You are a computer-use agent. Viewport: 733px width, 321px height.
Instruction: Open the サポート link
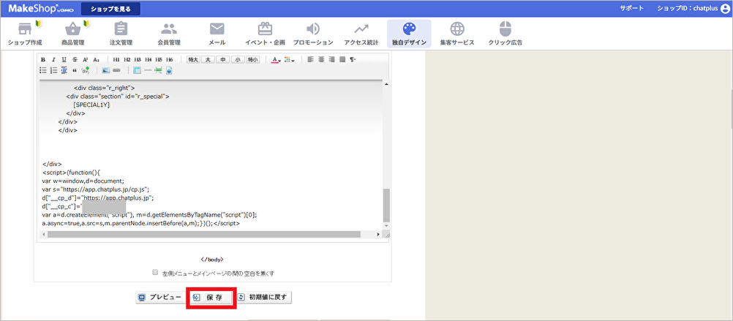(x=631, y=9)
